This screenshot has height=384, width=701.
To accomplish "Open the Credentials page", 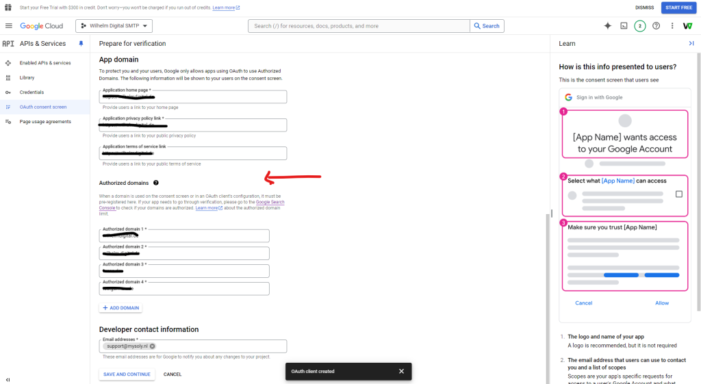I will (31, 92).
